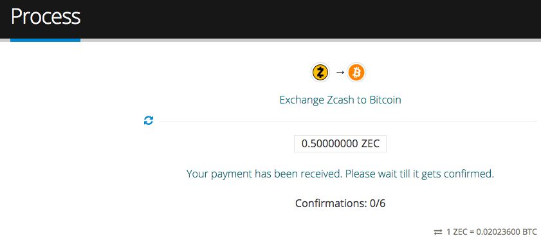Click the swap arrows icon beside the exchange rate
The image size is (541, 245).
(x=438, y=232)
